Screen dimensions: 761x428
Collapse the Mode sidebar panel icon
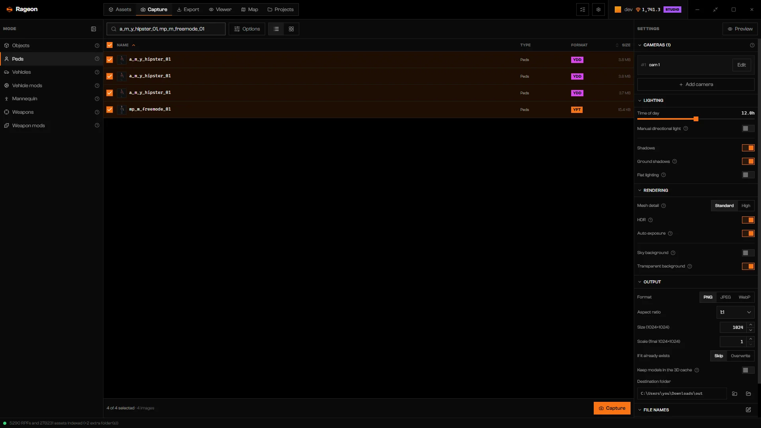click(x=94, y=29)
